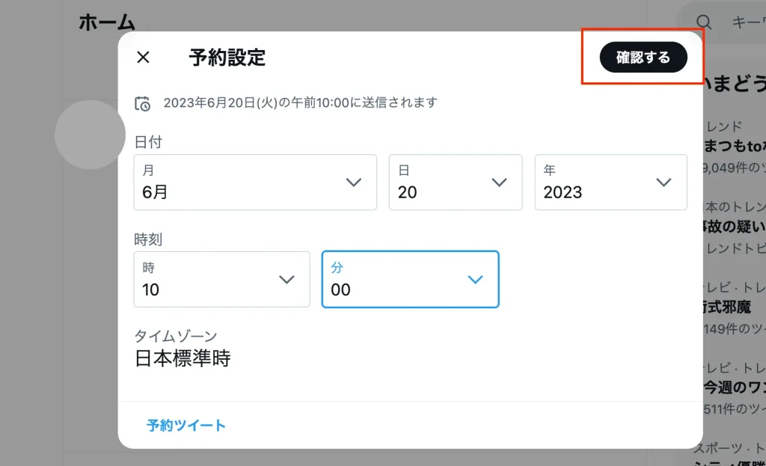Click the 日本標準時 timezone text
This screenshot has height=466, width=766.
(183, 358)
